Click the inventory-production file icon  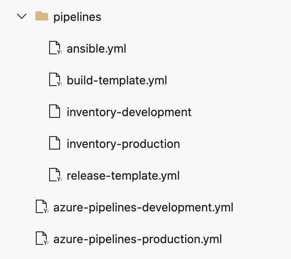point(55,144)
